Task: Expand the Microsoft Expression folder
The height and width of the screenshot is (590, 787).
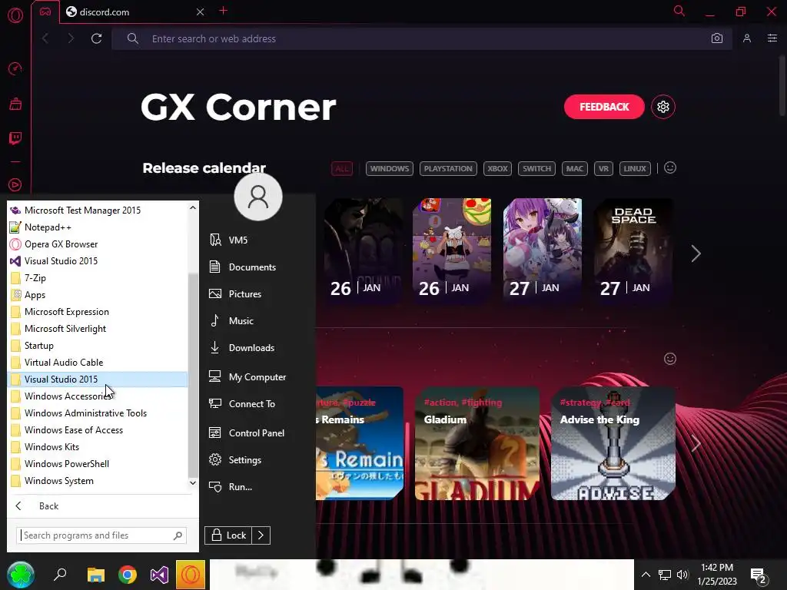Action: coord(98,312)
